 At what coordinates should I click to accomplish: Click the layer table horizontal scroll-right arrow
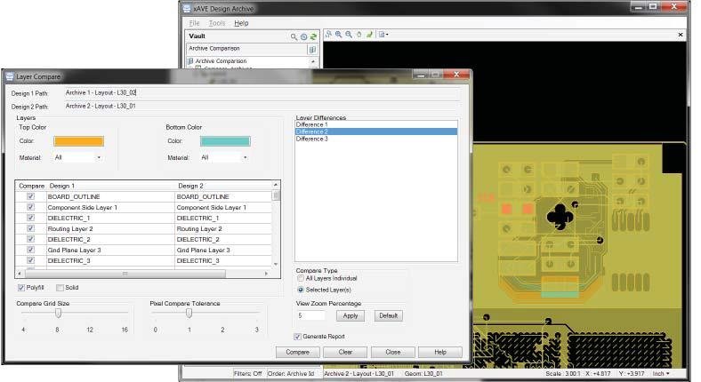pyautogui.click(x=267, y=274)
